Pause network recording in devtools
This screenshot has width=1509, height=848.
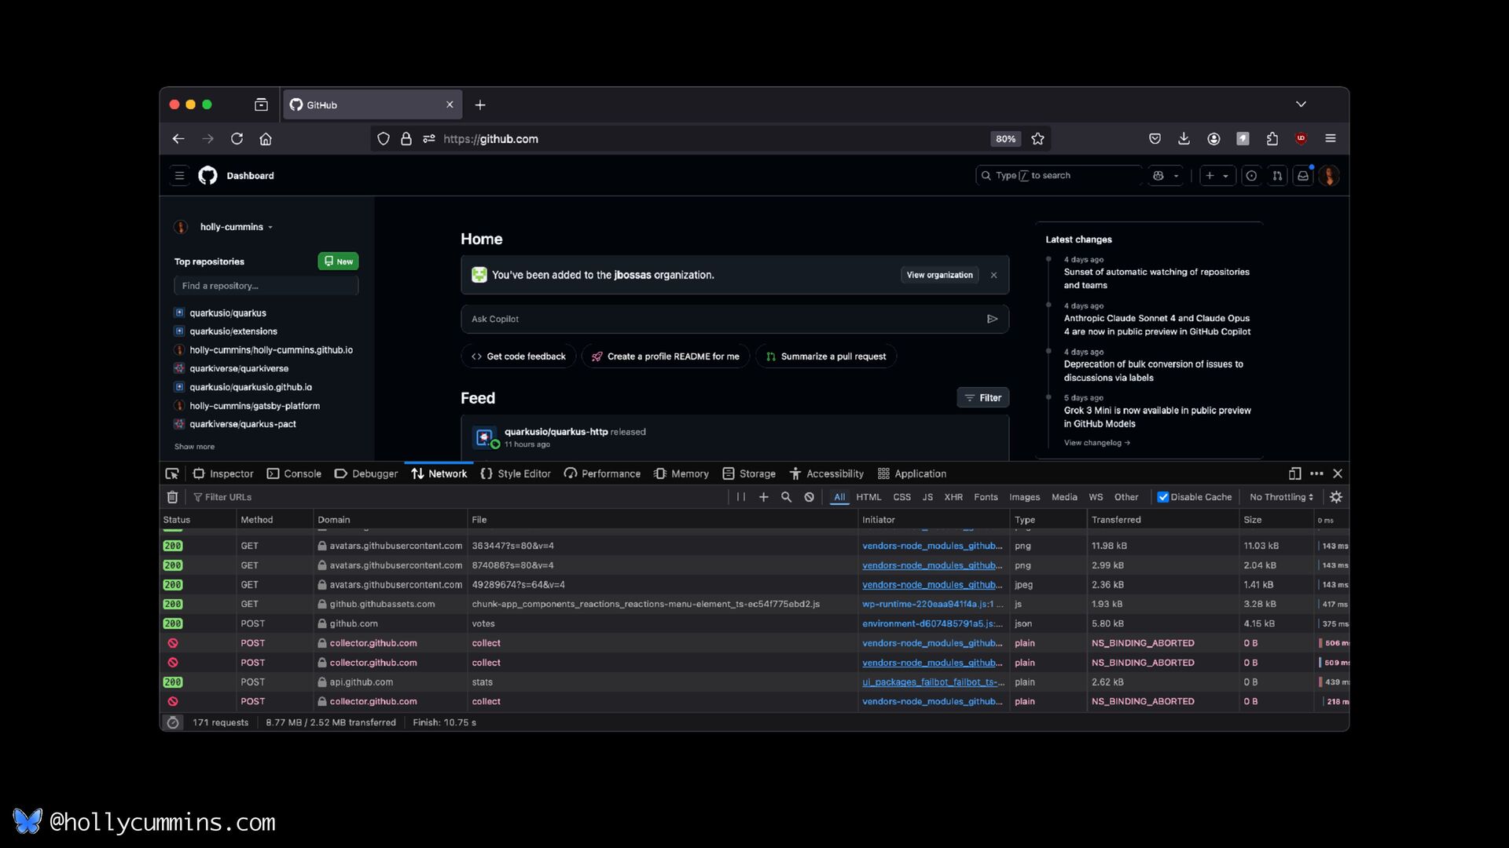[x=740, y=497]
